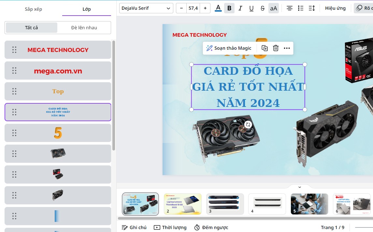
Task: Open page 6 Dell Vostro thumbnail
Action: point(352,204)
